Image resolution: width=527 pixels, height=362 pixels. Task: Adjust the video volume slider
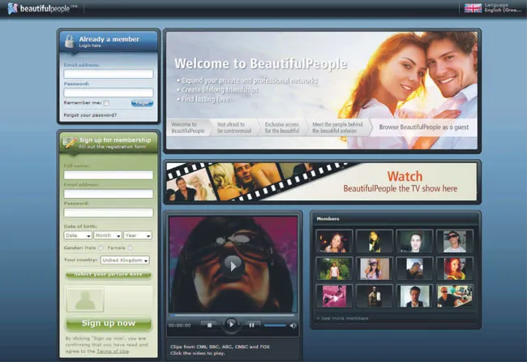coord(275,325)
